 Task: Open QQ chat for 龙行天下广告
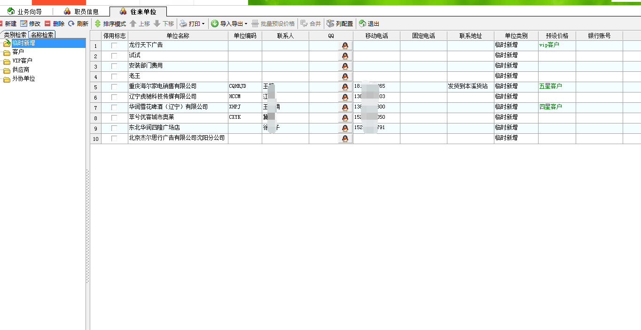pyautogui.click(x=345, y=46)
